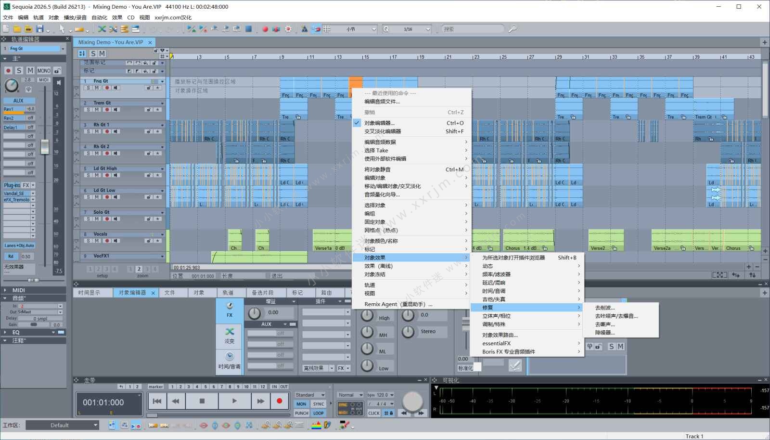Click the track volume fader handle
Viewport: 770px width, 440px height.
point(45,147)
